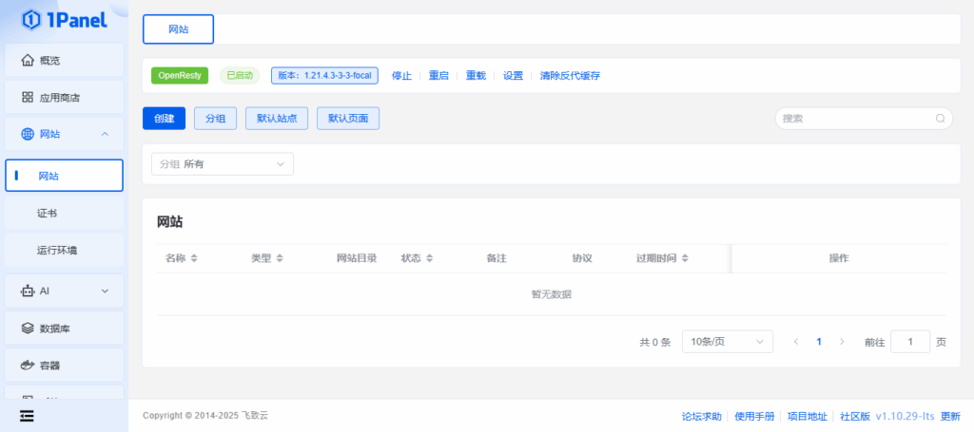Viewport: 974px width, 432px height.
Task: Click the blue 创建 button
Action: pos(164,119)
